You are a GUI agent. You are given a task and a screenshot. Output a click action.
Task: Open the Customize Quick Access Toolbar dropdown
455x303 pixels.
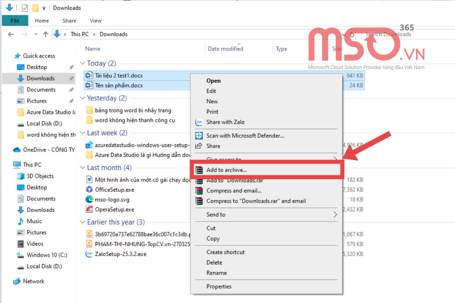[x=44, y=8]
